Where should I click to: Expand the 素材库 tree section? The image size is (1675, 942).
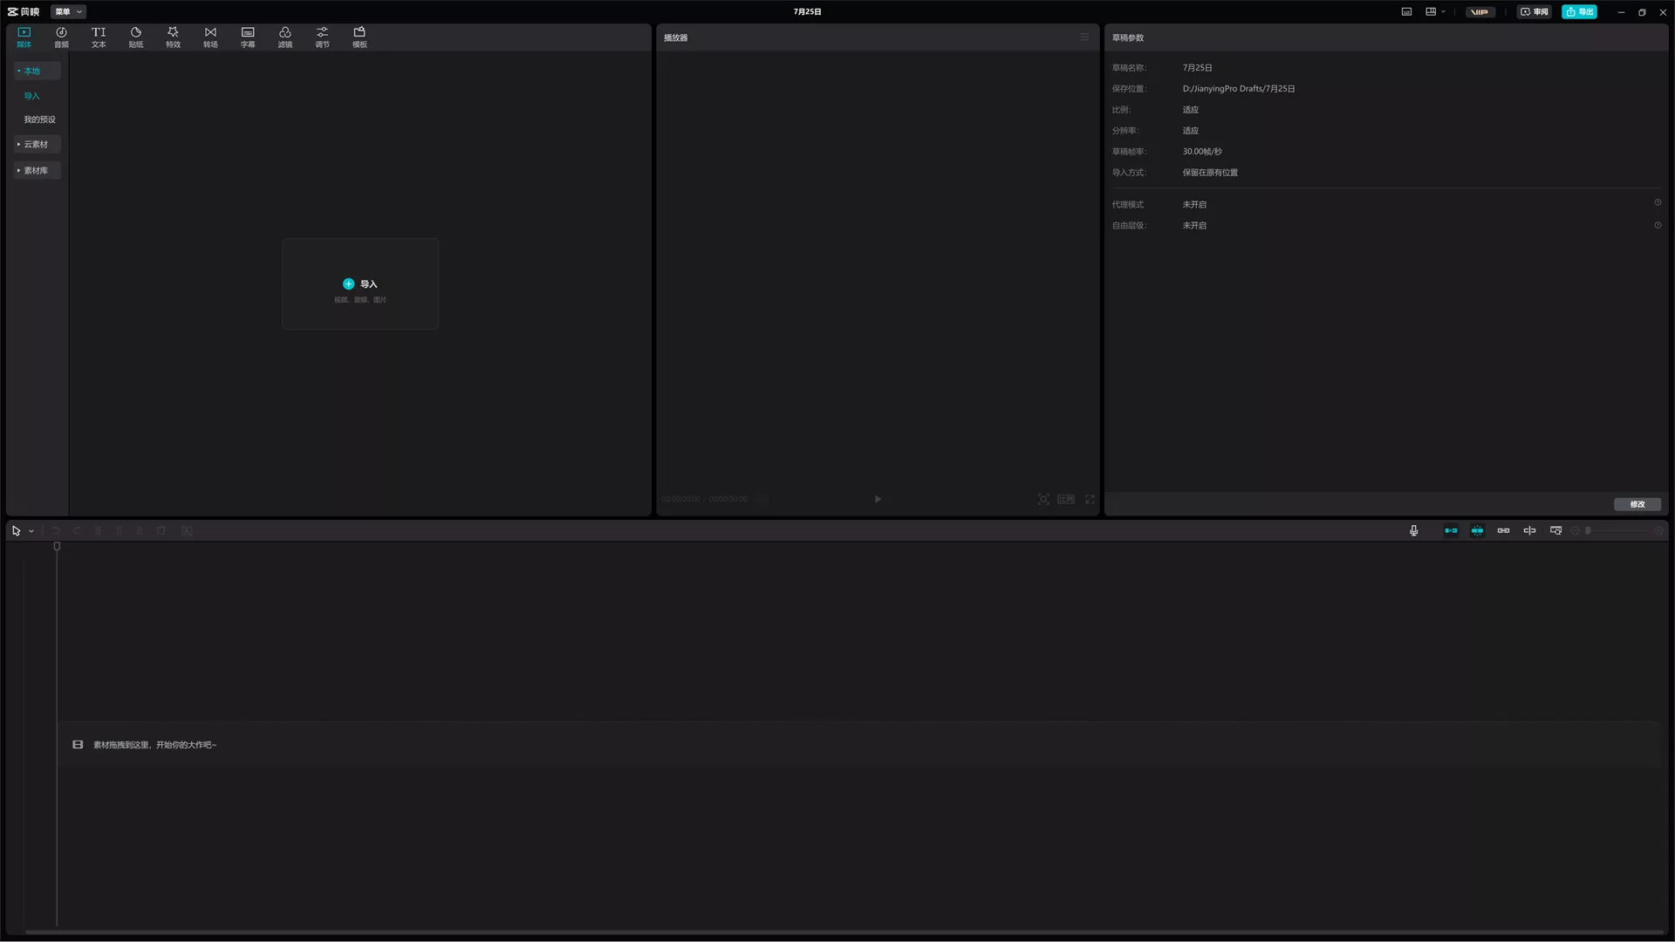click(x=36, y=170)
